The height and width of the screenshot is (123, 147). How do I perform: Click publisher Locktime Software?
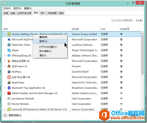pos(82,45)
